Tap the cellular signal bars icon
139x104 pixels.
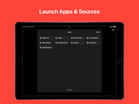click(111, 27)
